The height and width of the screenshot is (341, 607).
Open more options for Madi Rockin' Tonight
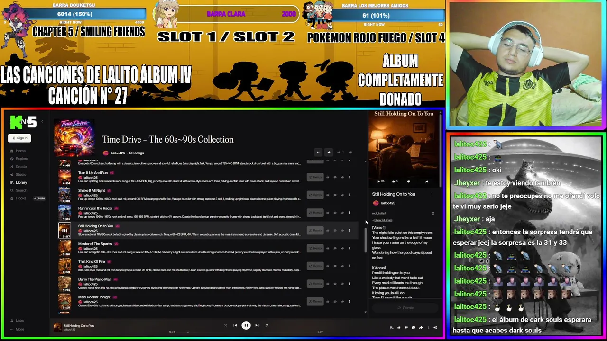[349, 301]
